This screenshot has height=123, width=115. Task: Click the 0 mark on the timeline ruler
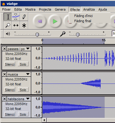coord(42,40)
